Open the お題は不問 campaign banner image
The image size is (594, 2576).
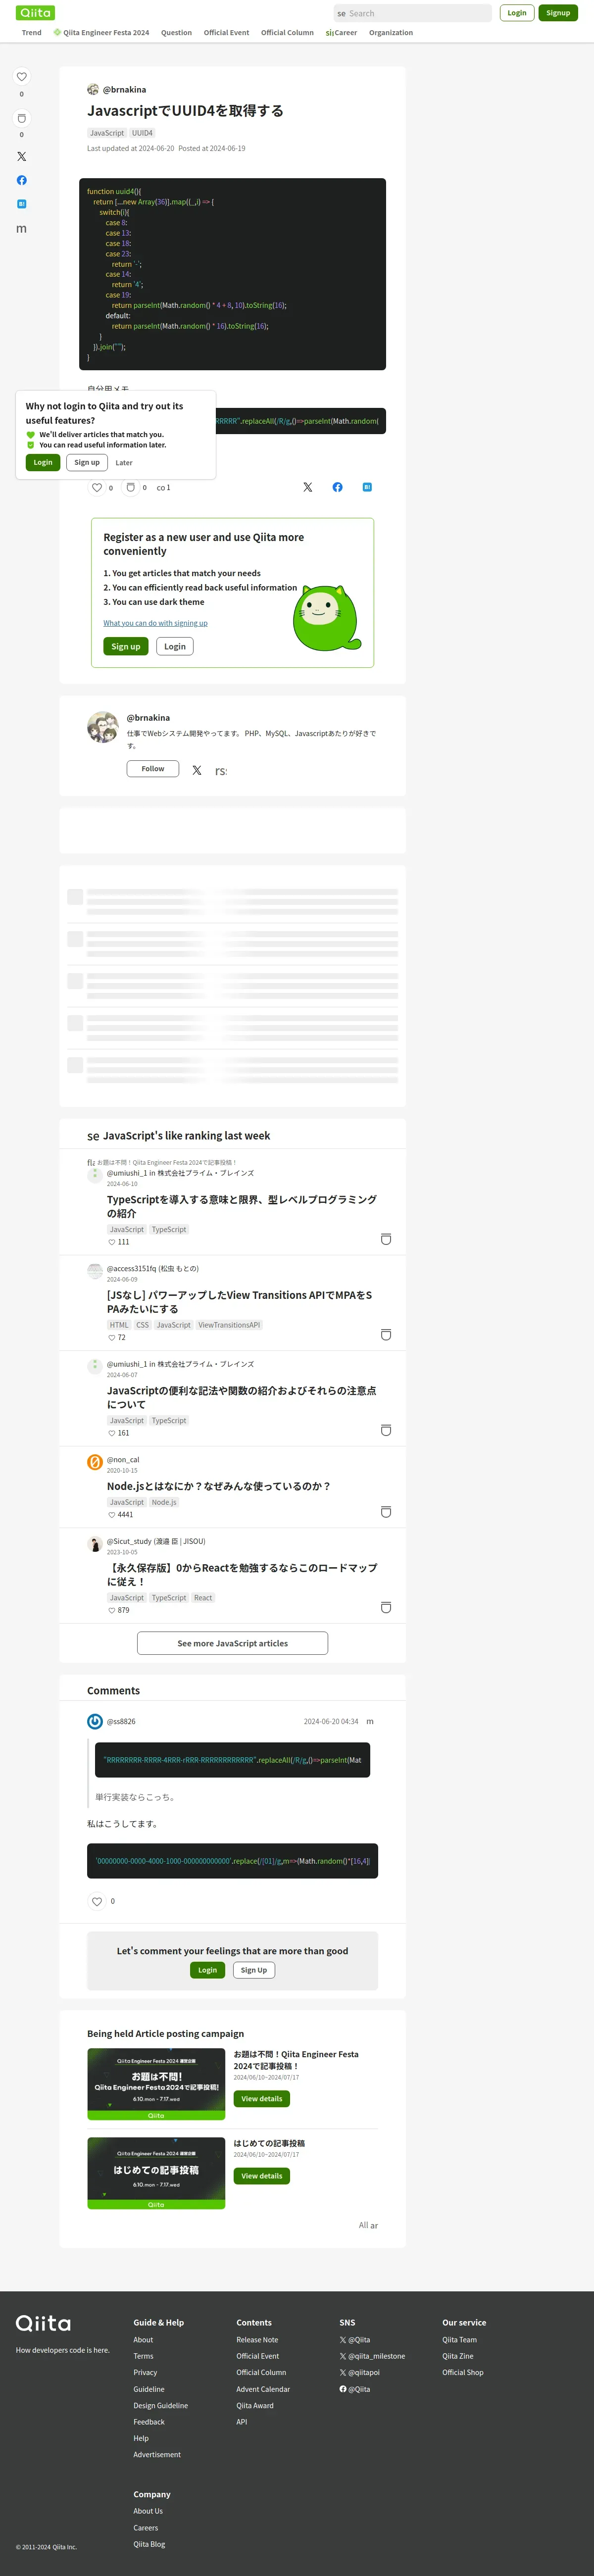click(156, 2084)
